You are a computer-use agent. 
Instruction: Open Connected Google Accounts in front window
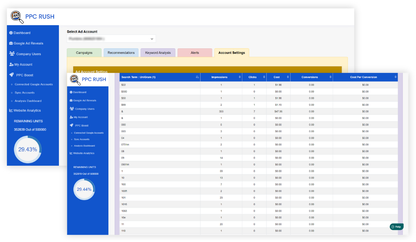(x=89, y=133)
